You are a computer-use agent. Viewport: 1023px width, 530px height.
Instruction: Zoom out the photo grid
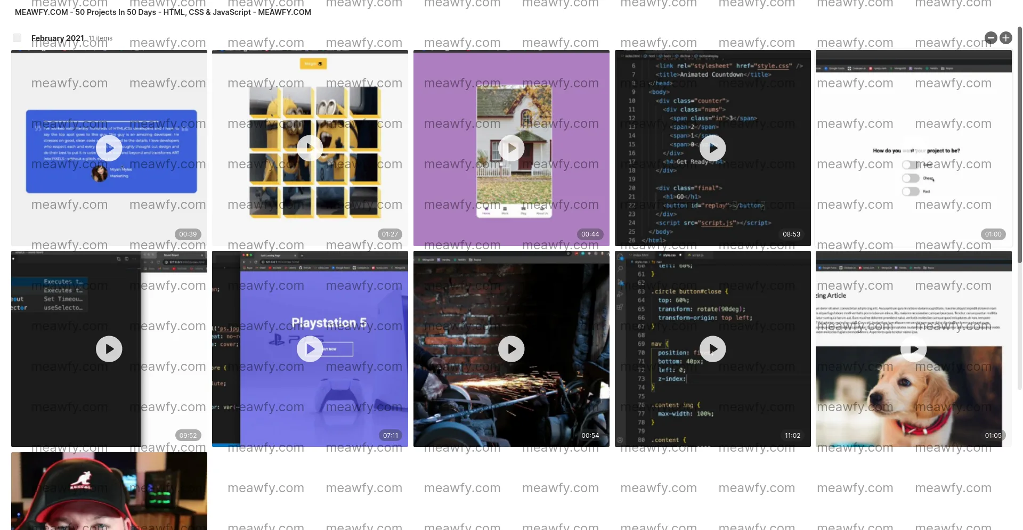point(991,38)
